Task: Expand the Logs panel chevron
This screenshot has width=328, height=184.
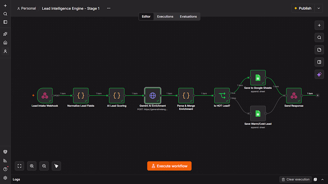Action: click(x=322, y=180)
